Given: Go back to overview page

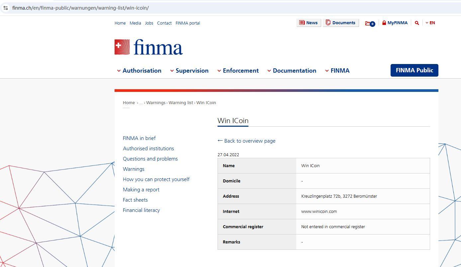Looking at the screenshot, I should point(246,141).
